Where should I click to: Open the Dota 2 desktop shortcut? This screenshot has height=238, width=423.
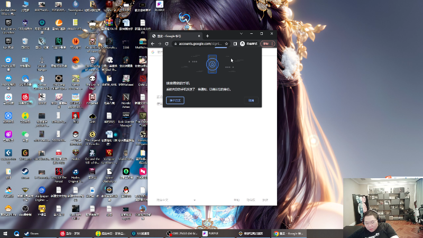(x=143, y=80)
